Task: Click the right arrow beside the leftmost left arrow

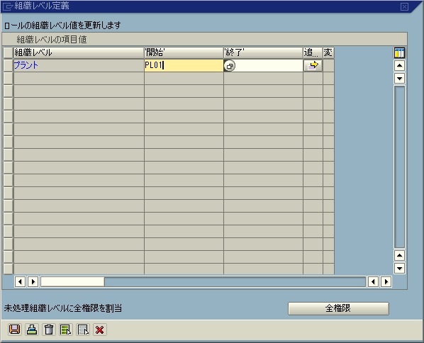Action: point(33,282)
